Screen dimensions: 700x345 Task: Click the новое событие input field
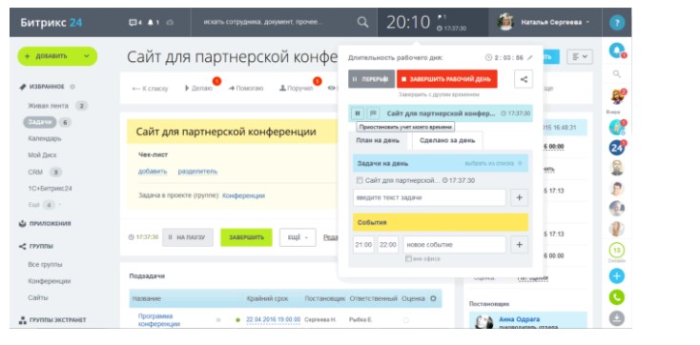coord(455,245)
